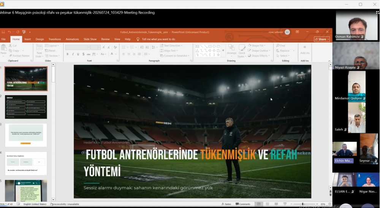This screenshot has height=208, width=380.
Task: Open the Align Text dropdown
Action: click(x=169, y=50)
